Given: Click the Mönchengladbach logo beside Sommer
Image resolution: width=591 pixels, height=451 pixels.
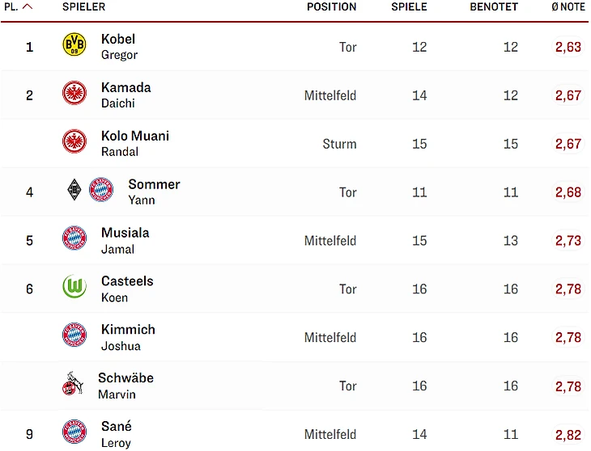Looking at the screenshot, I should (x=74, y=191).
